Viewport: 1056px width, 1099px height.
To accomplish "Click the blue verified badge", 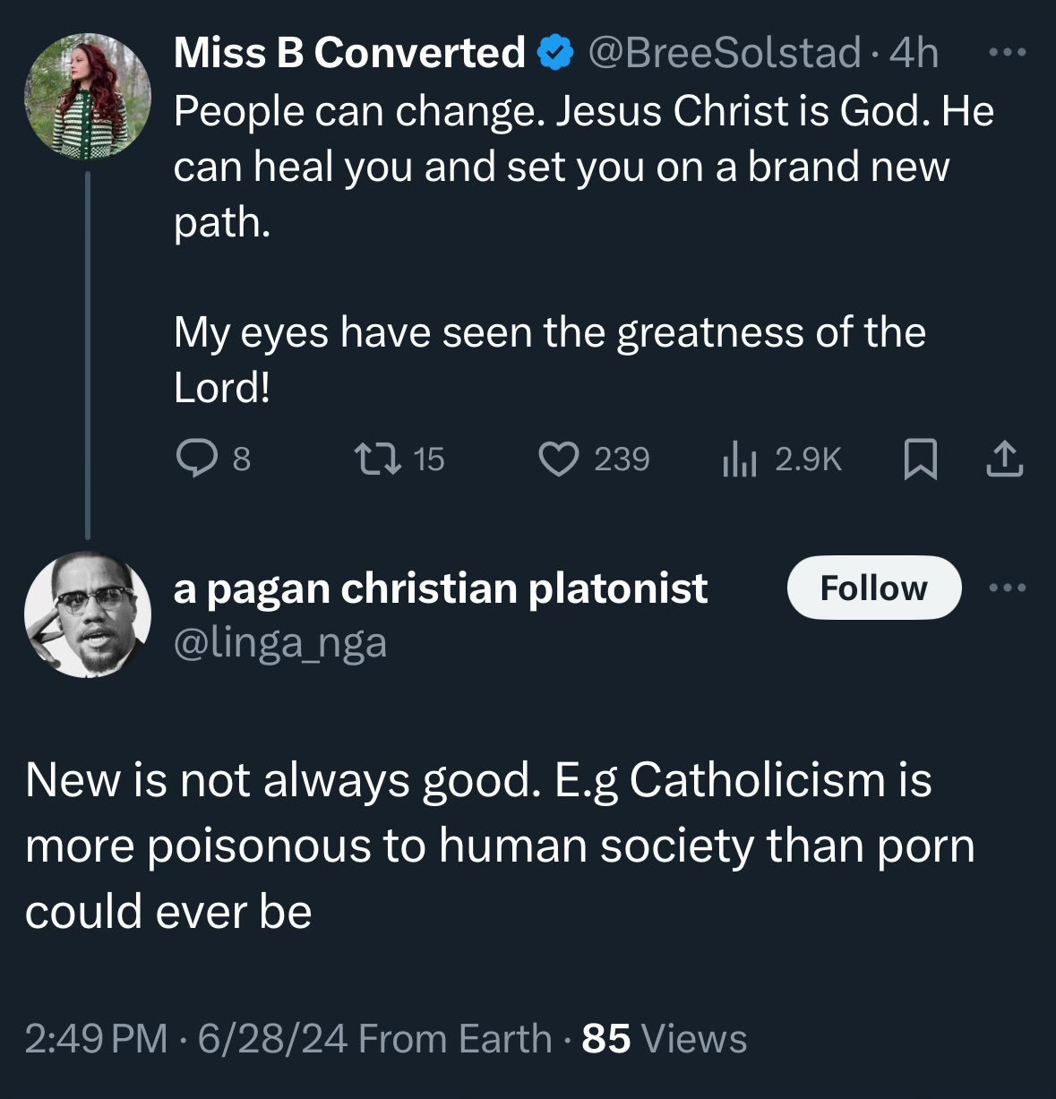I will 555,53.
